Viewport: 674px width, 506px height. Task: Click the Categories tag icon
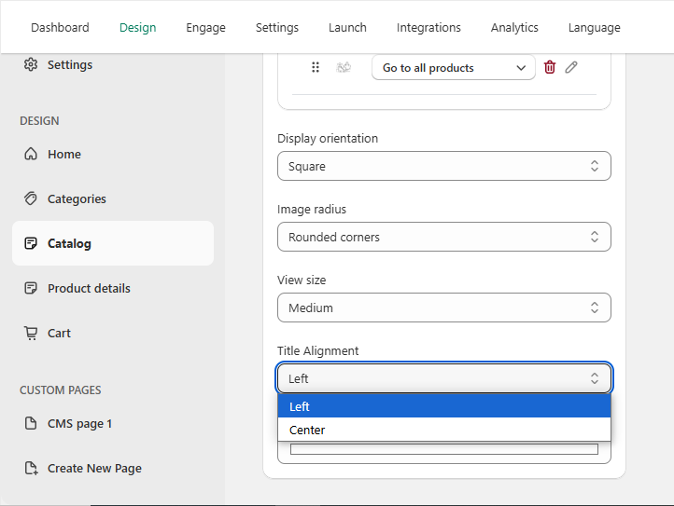[31, 198]
